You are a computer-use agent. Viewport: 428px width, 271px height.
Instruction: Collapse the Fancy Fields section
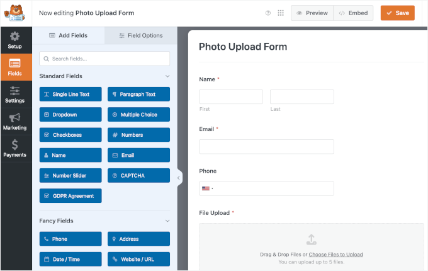[167, 221]
